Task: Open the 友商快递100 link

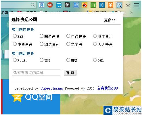Action: (107, 88)
